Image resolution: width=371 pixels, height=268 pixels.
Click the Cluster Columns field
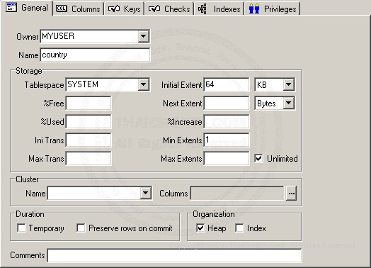[x=237, y=194]
